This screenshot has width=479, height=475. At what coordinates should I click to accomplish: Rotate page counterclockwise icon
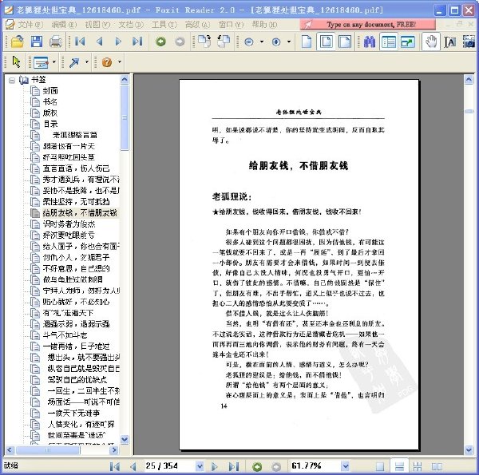click(224, 42)
